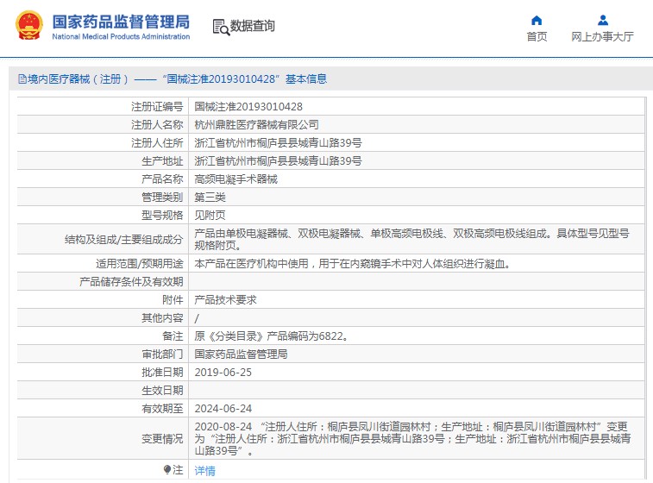Click the 注册证编号 label
The height and width of the screenshot is (483, 653).
(x=157, y=107)
